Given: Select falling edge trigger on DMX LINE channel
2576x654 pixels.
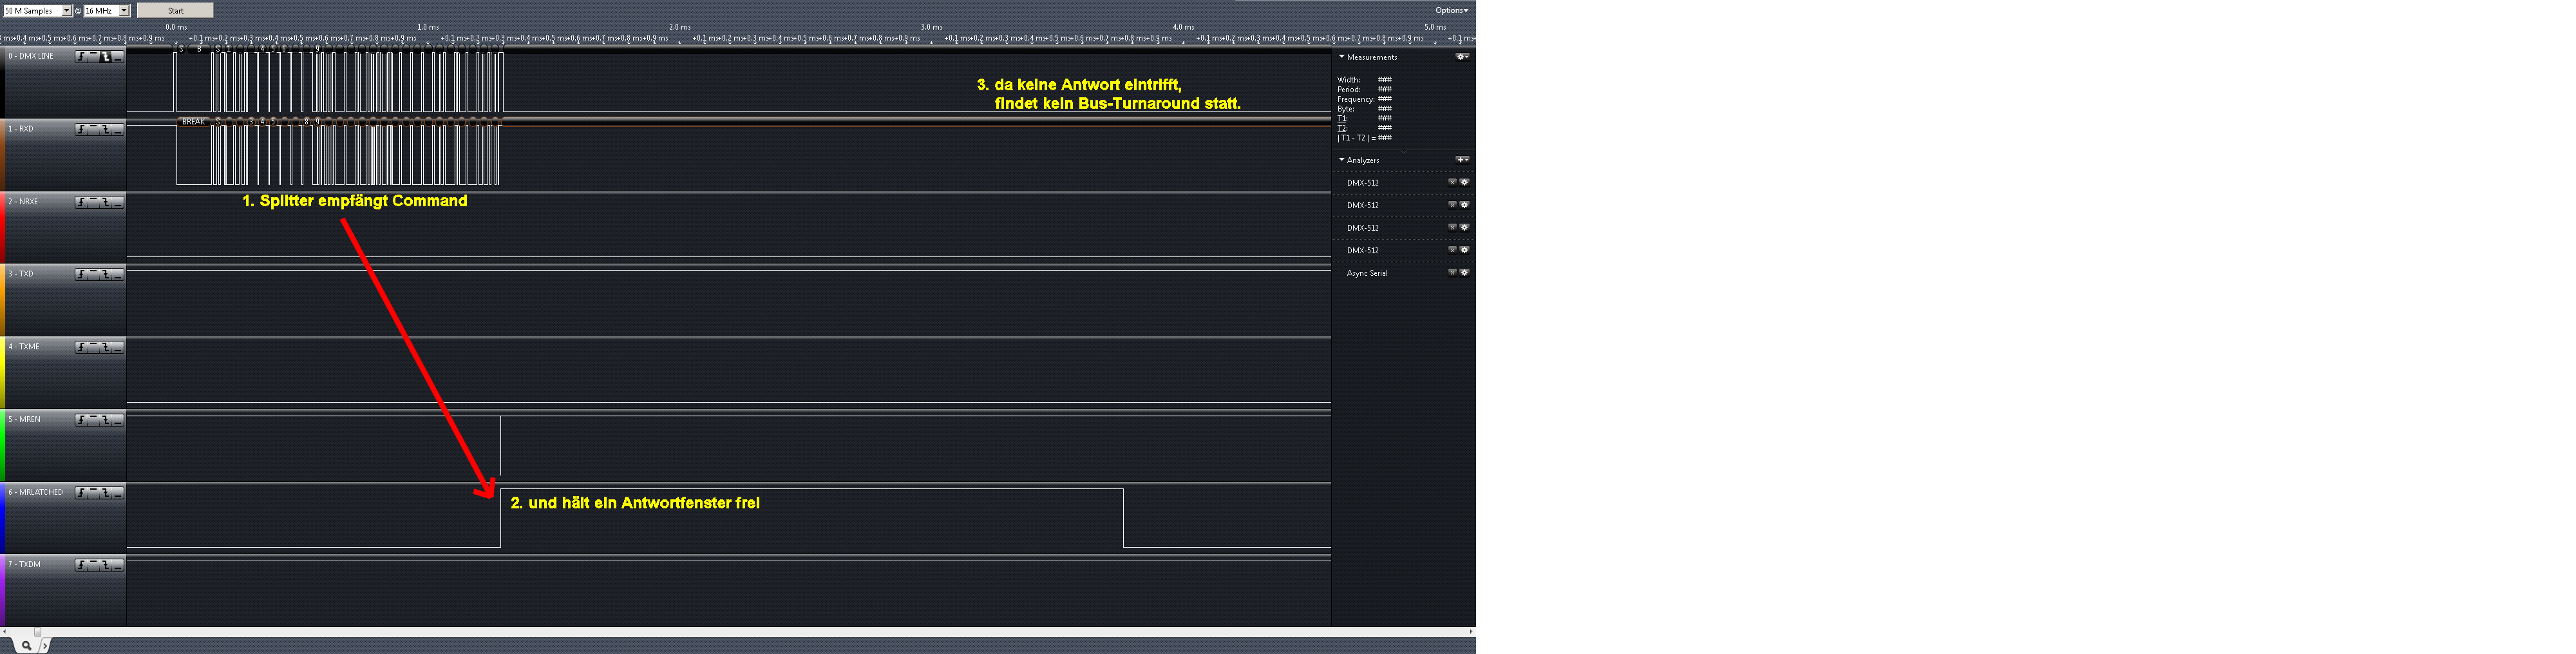Looking at the screenshot, I should point(106,57).
